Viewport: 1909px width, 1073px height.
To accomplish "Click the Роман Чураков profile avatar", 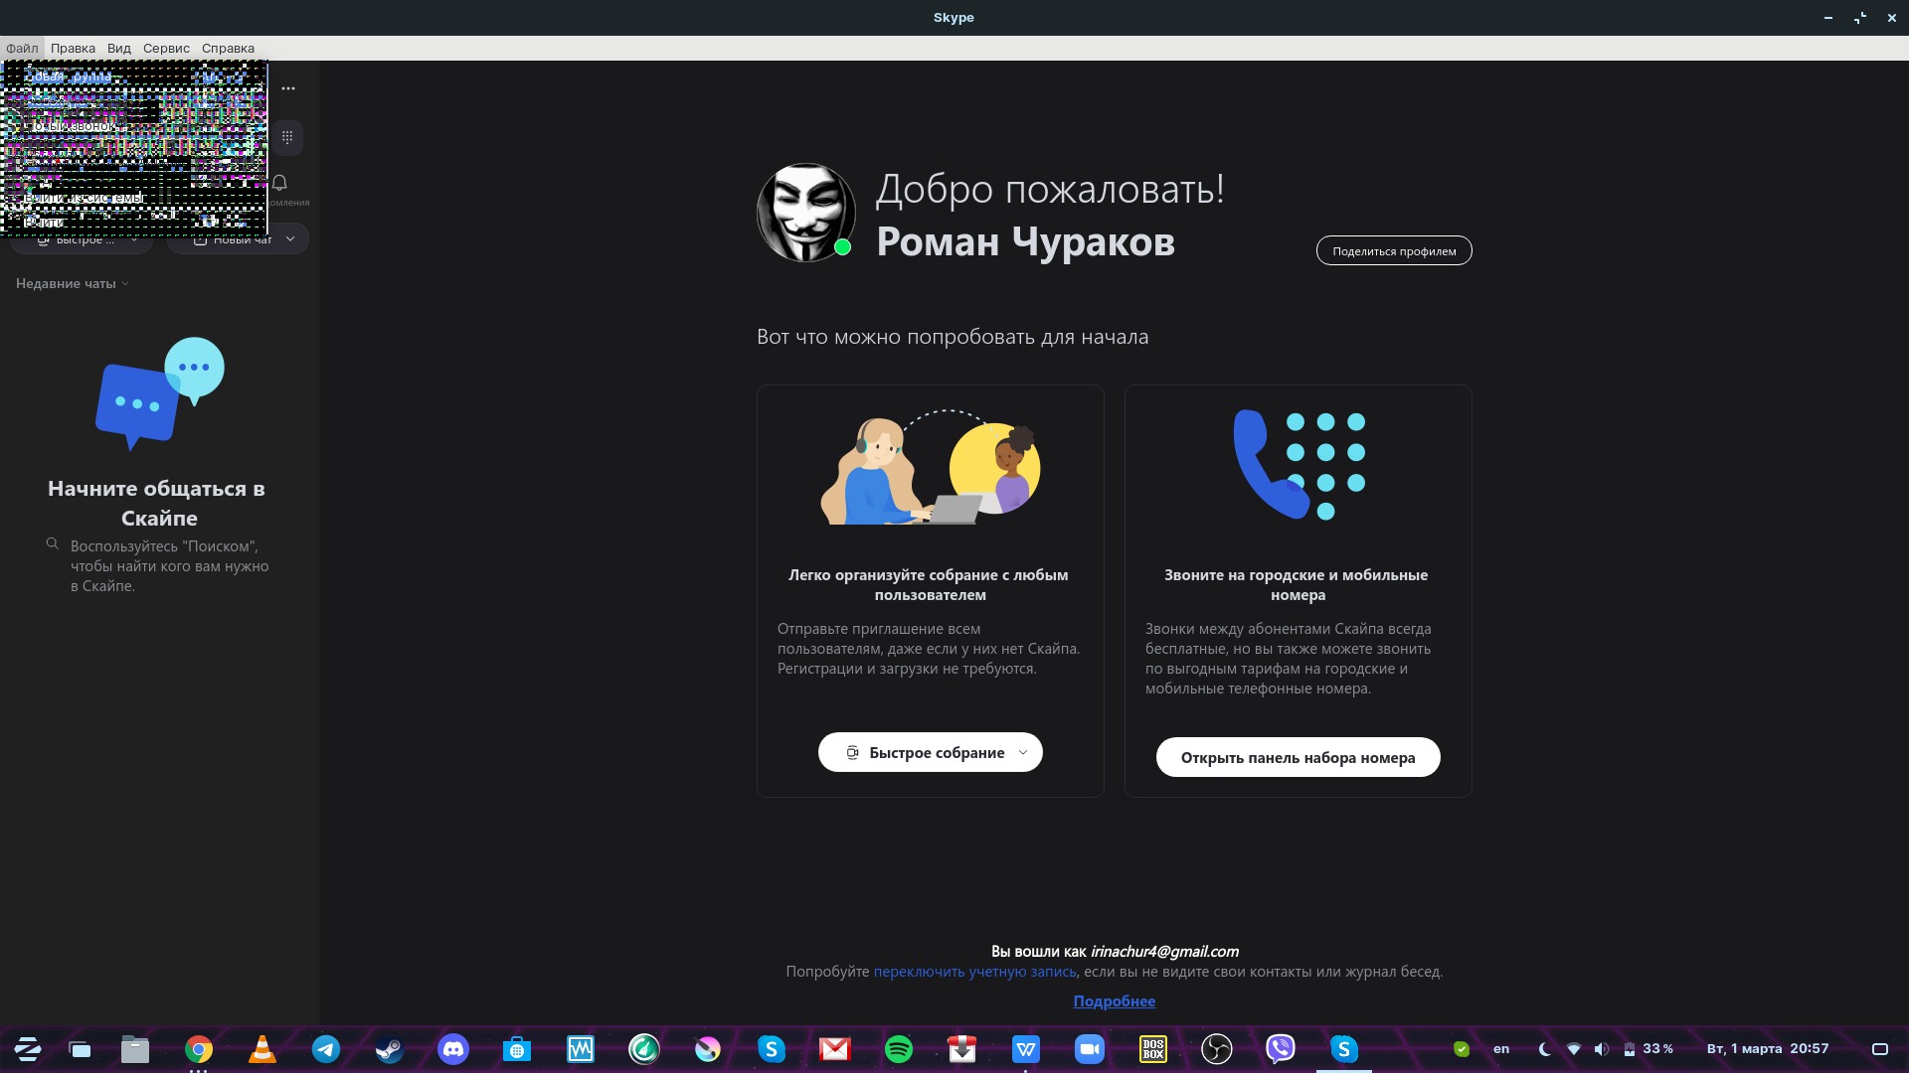I will 805,213.
